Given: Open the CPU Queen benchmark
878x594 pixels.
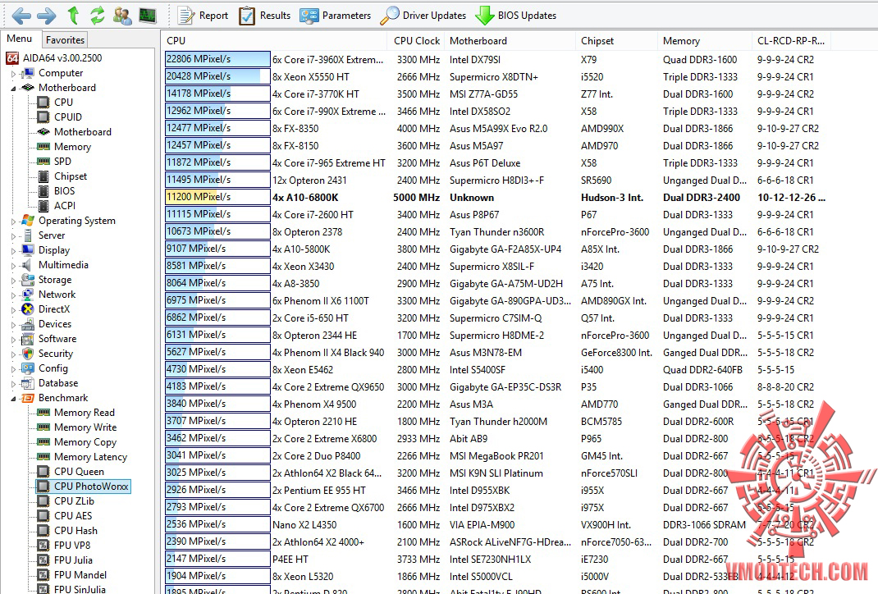Looking at the screenshot, I should click(x=79, y=472).
